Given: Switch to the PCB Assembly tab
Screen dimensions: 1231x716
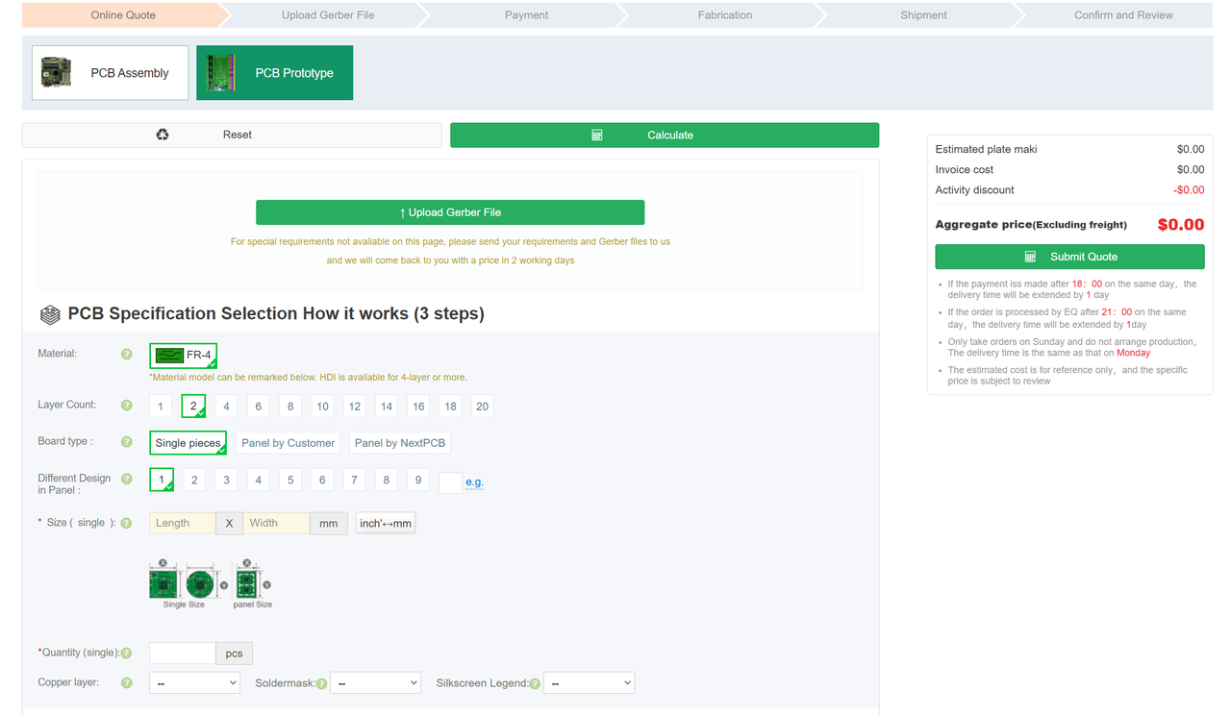Looking at the screenshot, I should [110, 73].
